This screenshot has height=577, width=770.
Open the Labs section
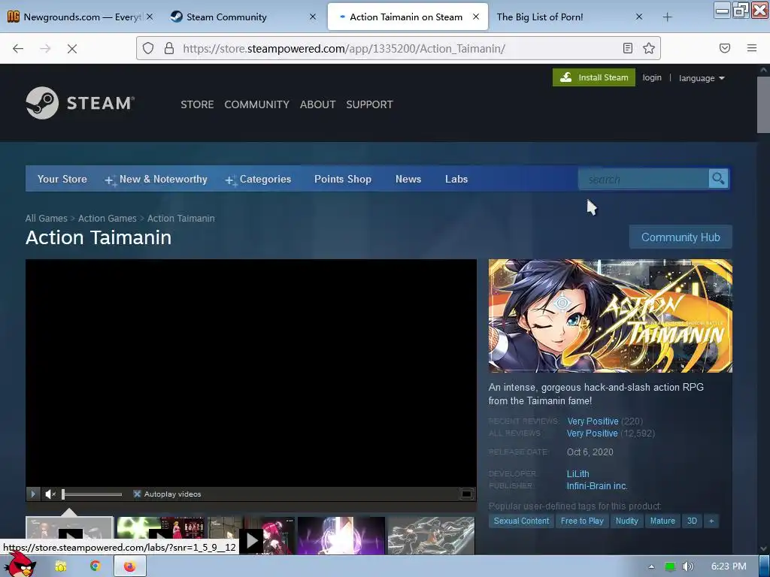[x=456, y=179]
